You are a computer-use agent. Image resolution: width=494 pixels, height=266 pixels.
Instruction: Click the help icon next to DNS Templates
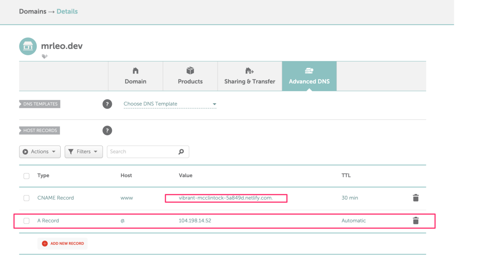coord(107,104)
